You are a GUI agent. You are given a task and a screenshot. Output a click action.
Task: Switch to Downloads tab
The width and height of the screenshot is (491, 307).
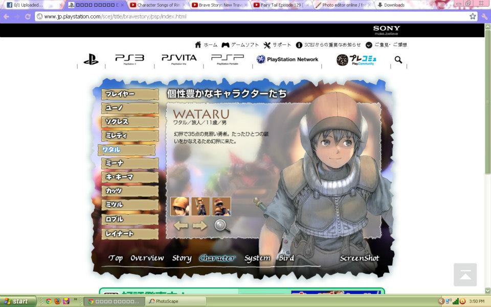tap(405, 5)
